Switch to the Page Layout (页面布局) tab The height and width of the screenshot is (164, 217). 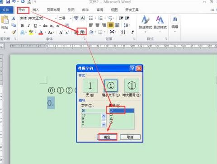click(53, 10)
